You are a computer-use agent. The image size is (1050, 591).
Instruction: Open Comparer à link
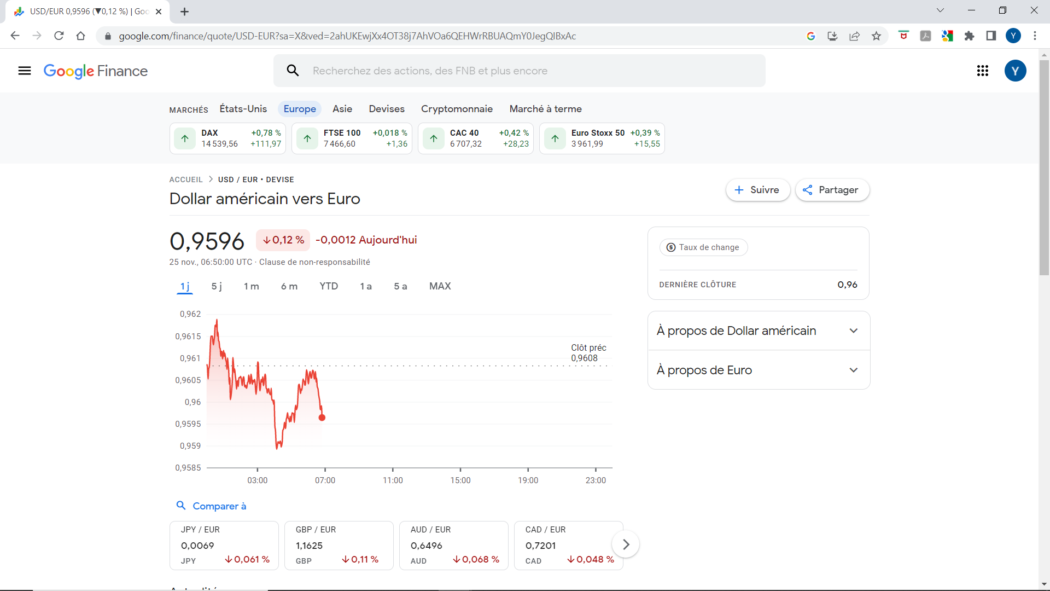point(219,506)
